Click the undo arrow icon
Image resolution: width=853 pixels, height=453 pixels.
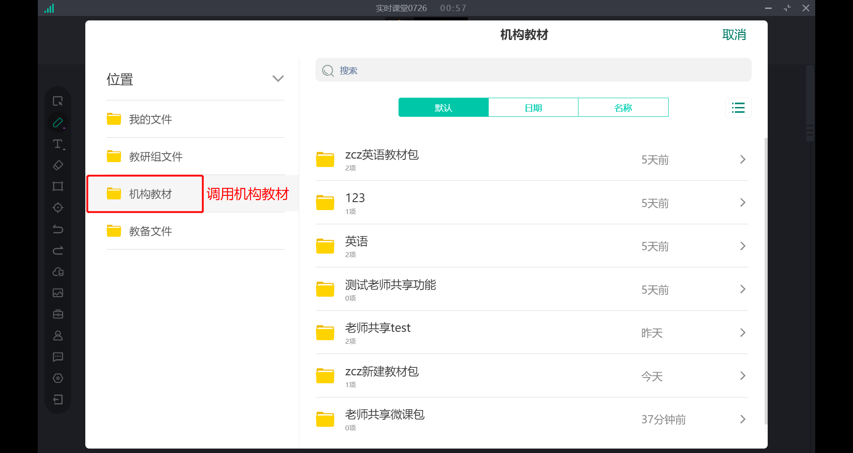pos(58,229)
